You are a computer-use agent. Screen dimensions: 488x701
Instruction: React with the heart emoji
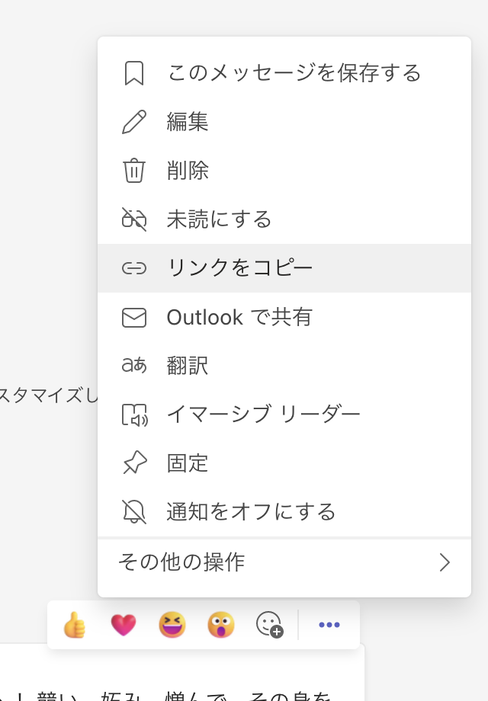tap(123, 625)
